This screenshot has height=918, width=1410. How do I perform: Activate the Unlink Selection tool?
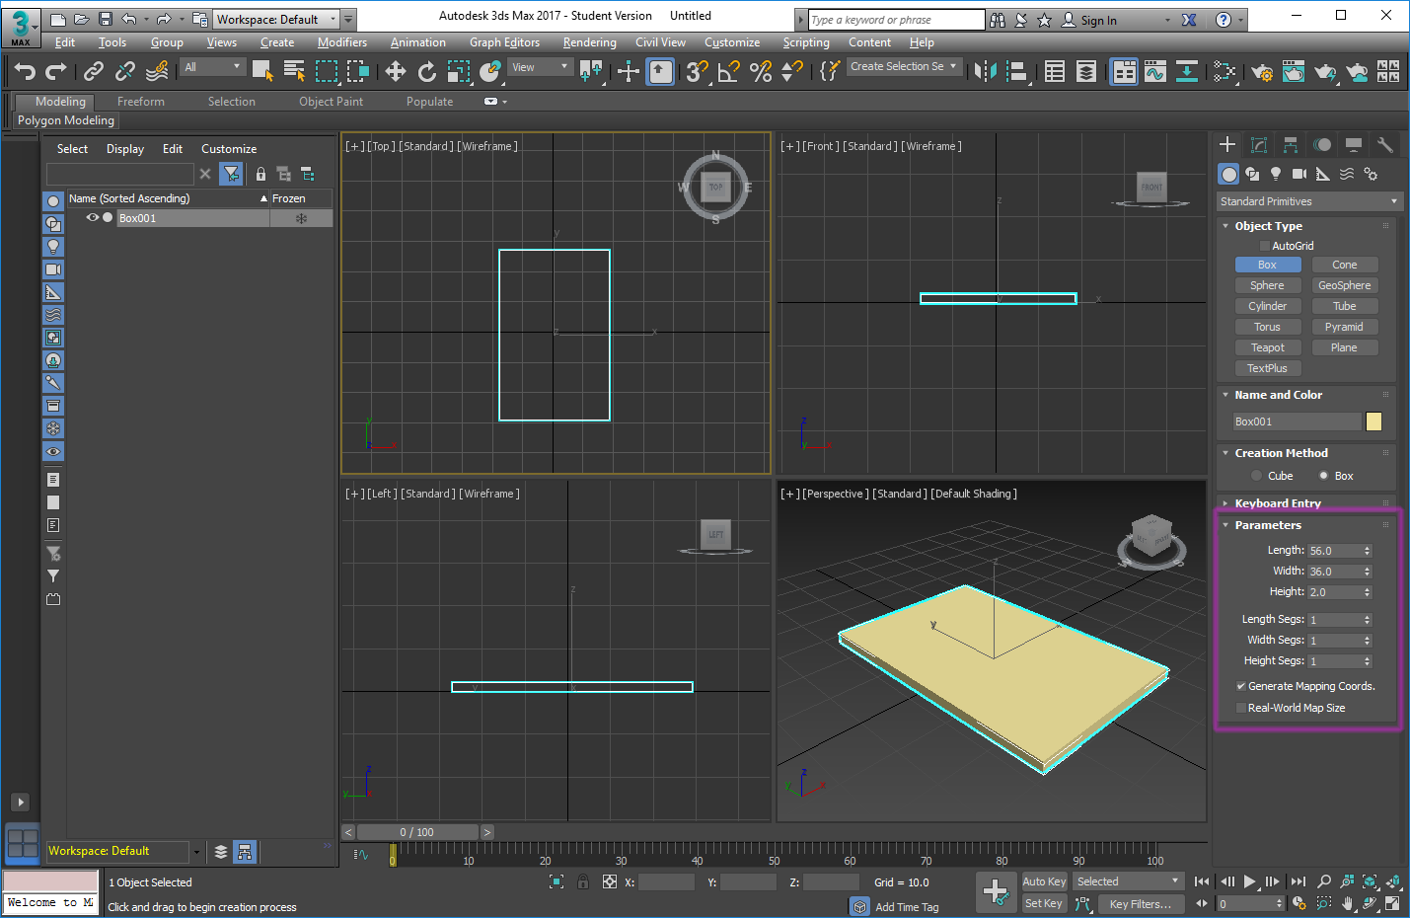point(125,71)
